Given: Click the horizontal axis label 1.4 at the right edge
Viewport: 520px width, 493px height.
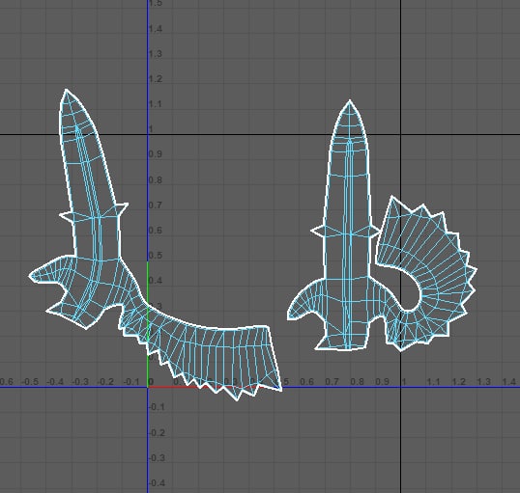Looking at the screenshot, I should click(x=509, y=382).
